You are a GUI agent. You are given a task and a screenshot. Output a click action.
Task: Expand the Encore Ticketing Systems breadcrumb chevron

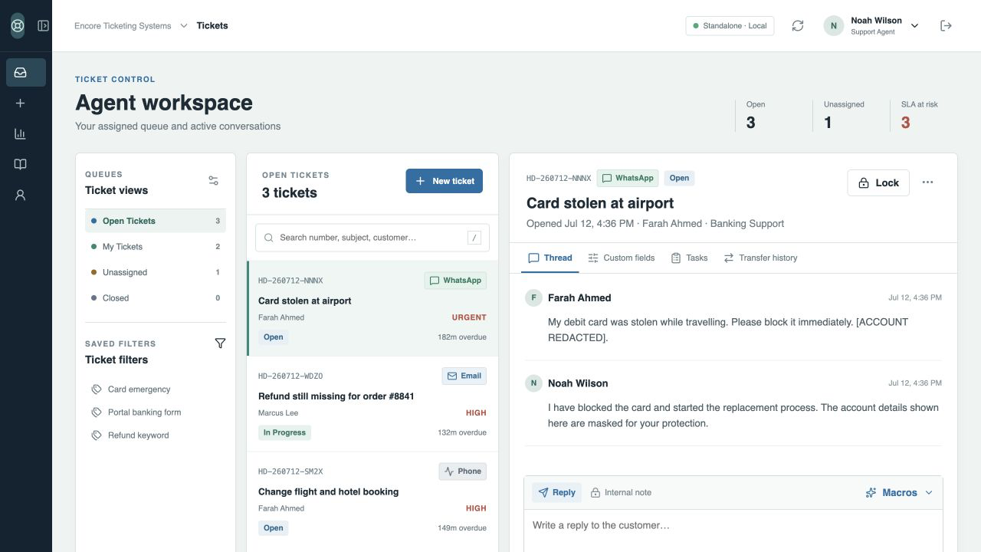[184, 26]
